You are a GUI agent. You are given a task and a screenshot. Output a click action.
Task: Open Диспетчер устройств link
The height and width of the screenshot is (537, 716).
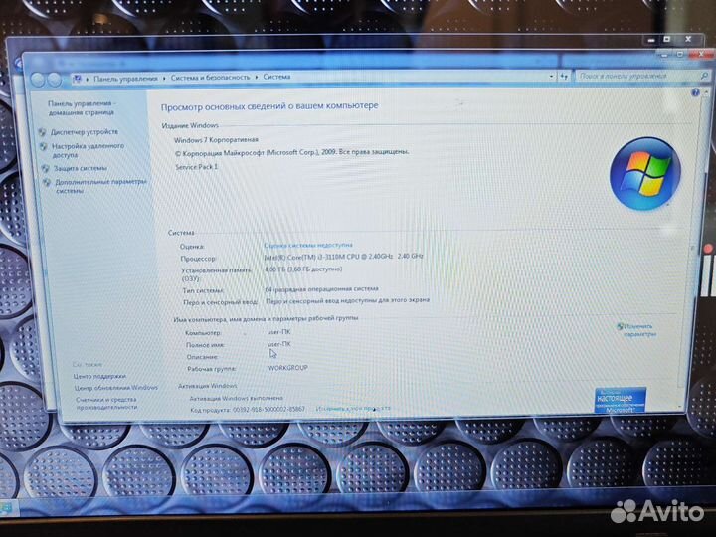click(x=85, y=132)
